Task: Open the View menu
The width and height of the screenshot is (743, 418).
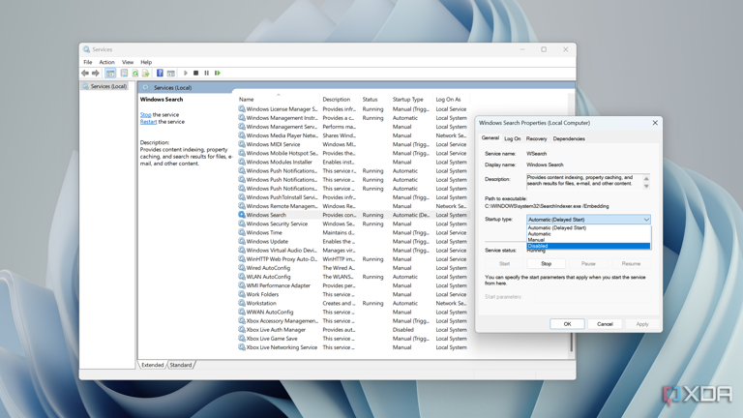Action: [x=128, y=62]
